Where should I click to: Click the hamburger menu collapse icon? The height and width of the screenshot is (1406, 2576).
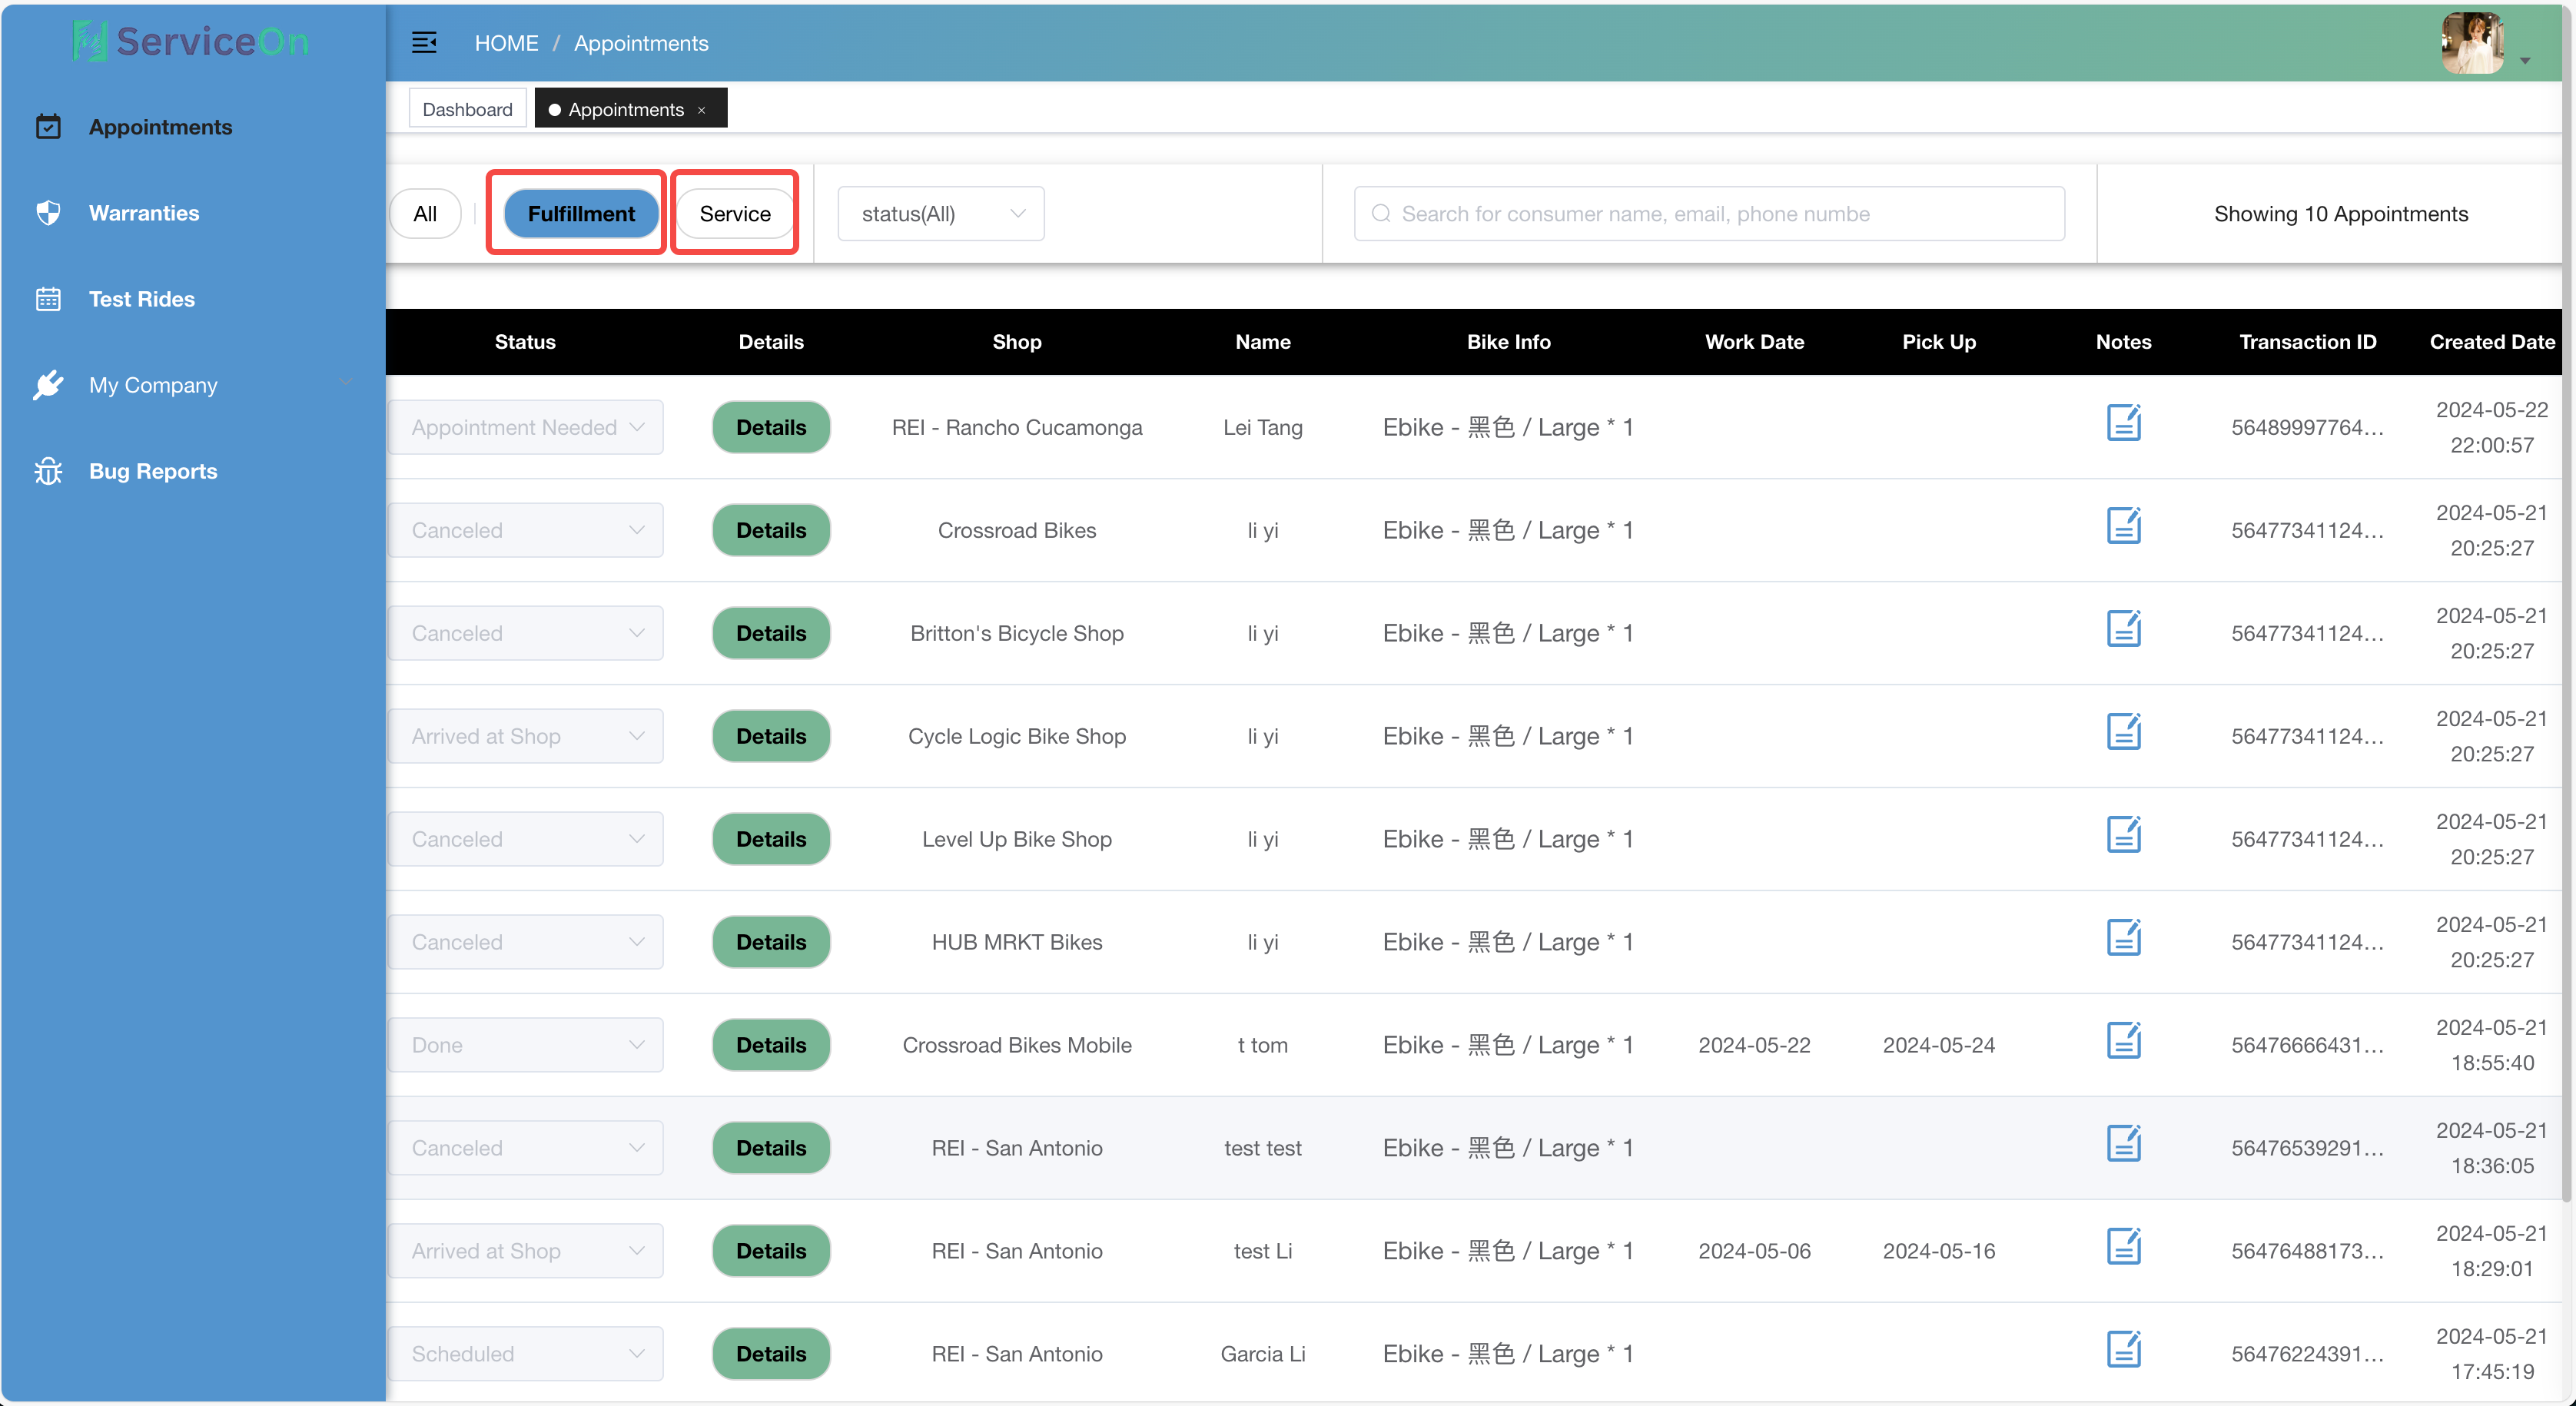tap(424, 42)
